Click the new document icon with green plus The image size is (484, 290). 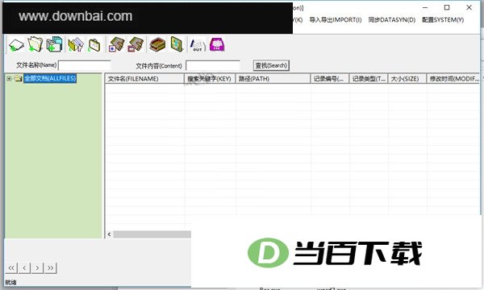pos(16,44)
